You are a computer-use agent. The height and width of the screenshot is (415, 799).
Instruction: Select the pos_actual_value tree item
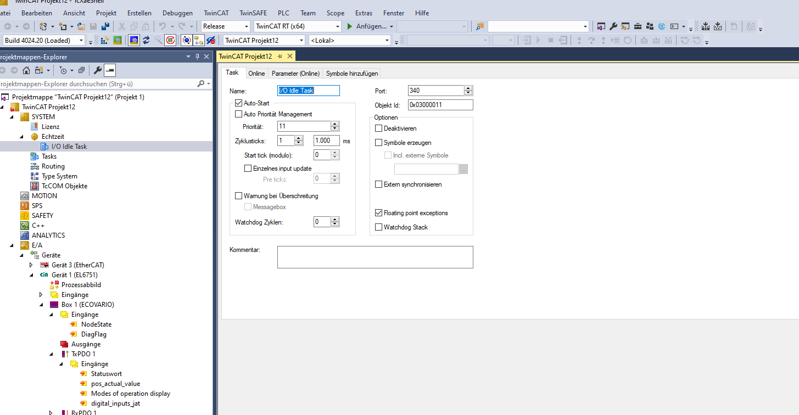[115, 384]
